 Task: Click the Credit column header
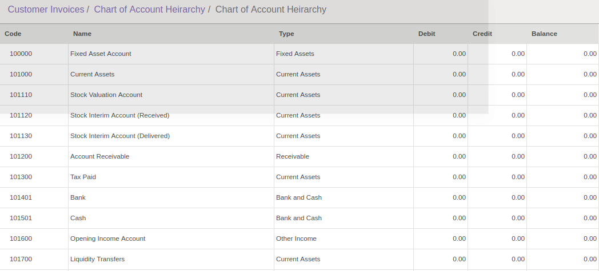(x=482, y=34)
